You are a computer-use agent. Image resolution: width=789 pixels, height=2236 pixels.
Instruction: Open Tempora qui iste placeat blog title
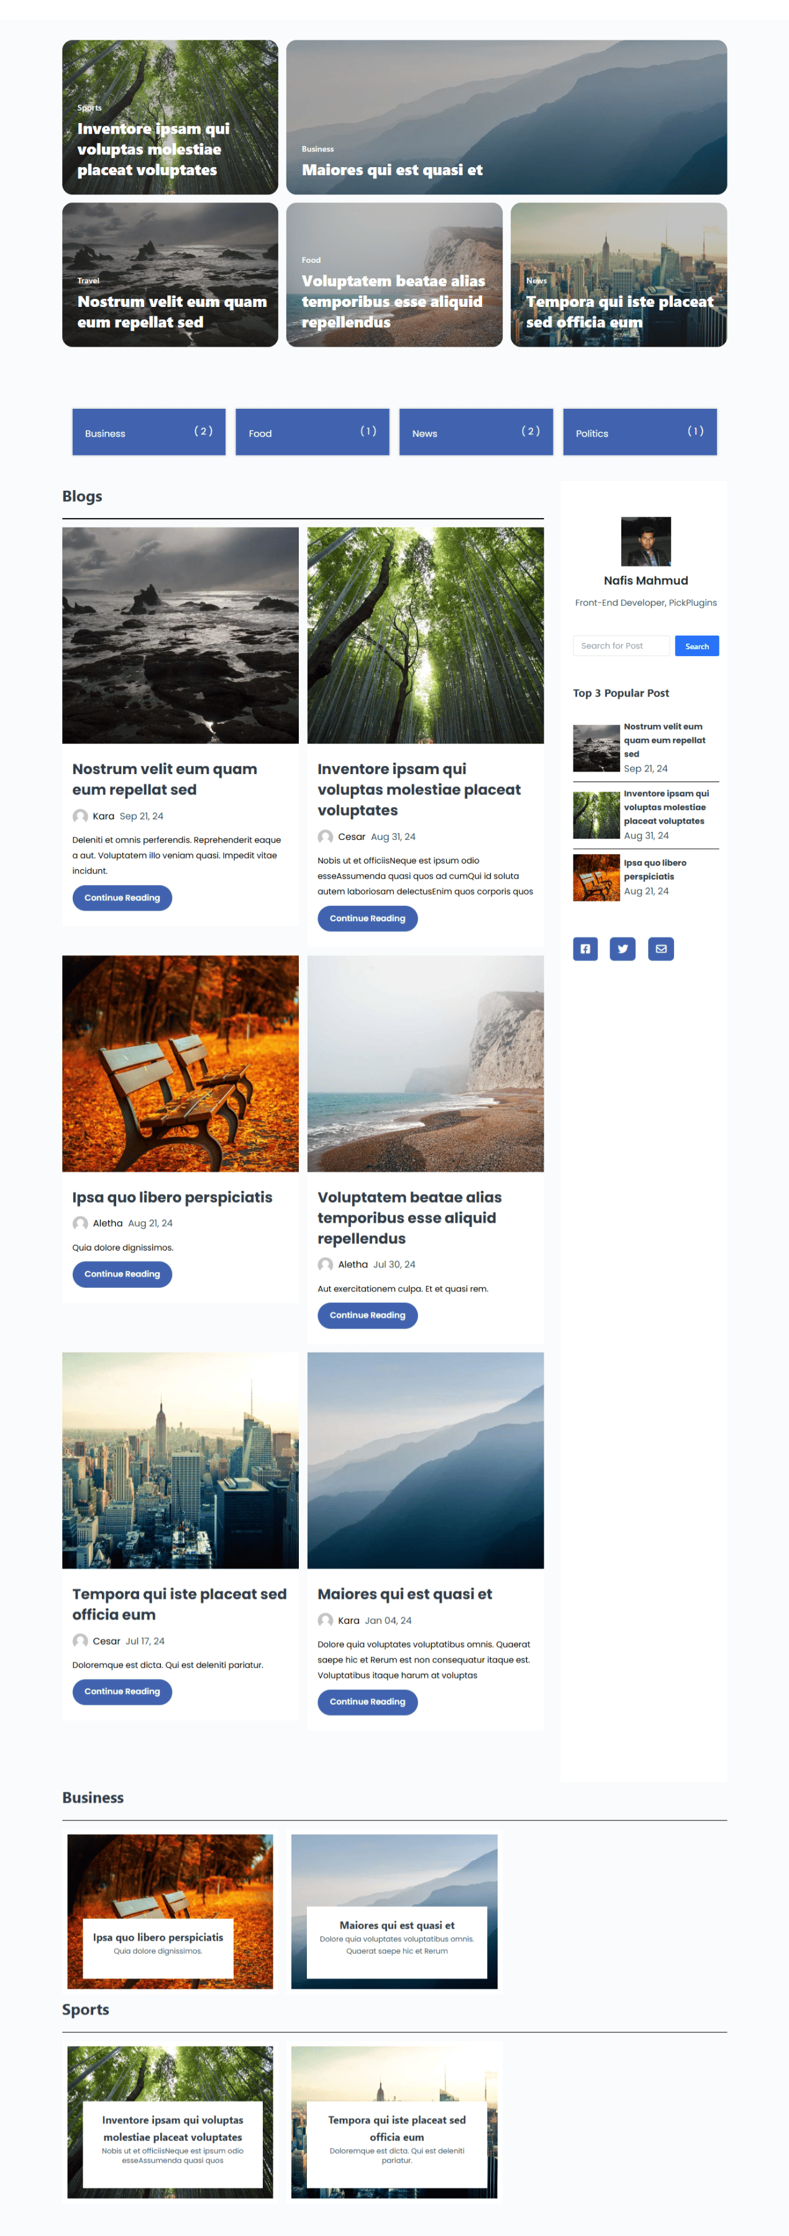pos(180,1604)
